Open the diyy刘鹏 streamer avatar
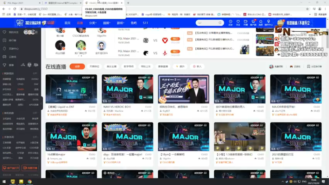329x185 pixels. tap(60, 45)
